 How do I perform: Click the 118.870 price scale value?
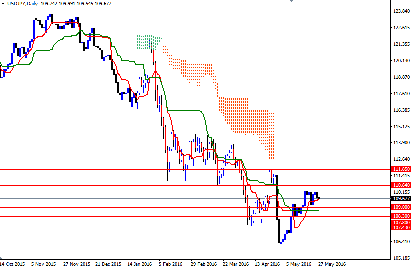click(401, 77)
